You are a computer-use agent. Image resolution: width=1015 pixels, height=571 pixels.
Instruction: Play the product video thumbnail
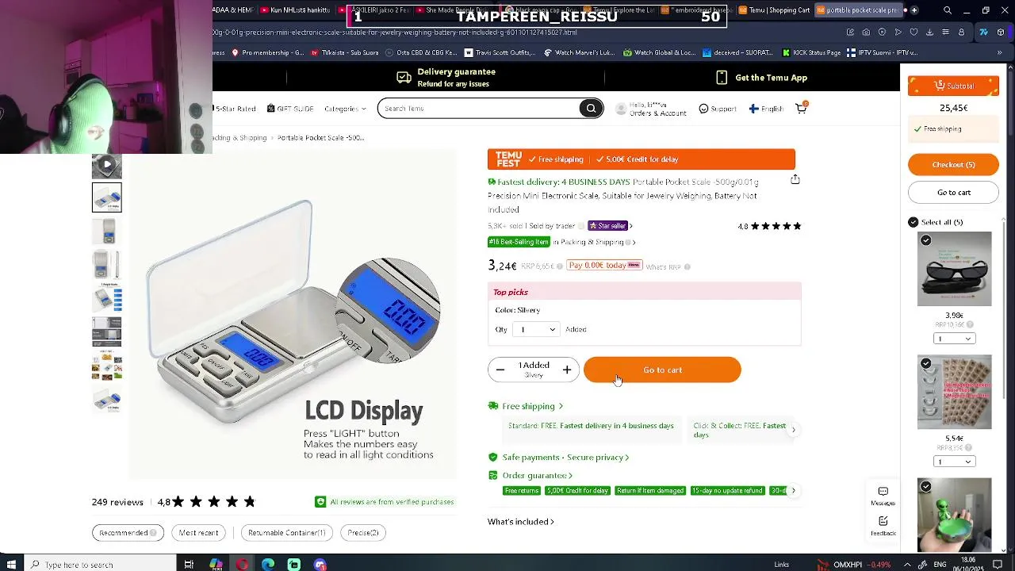tap(107, 165)
